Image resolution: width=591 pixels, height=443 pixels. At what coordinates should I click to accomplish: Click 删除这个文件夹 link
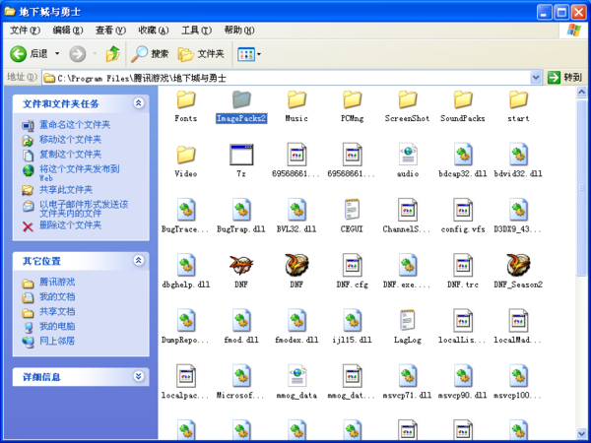[70, 225]
